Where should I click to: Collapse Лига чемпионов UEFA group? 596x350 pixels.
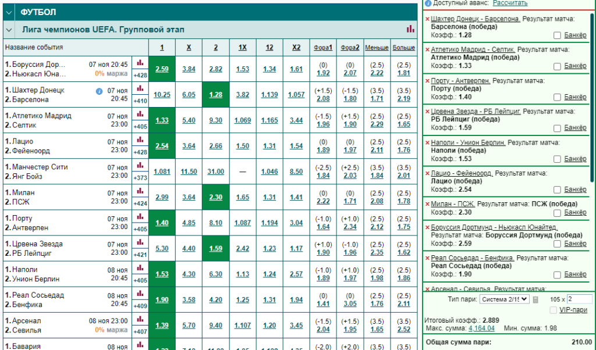[x=9, y=30]
